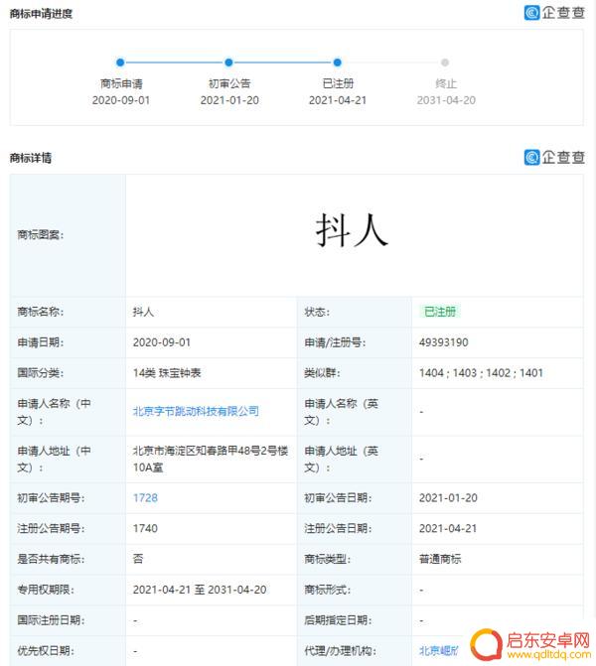Screen dimensions: 596x666
Task: Click the 终止 date 2031-04-20 on timeline
Action: (x=446, y=100)
